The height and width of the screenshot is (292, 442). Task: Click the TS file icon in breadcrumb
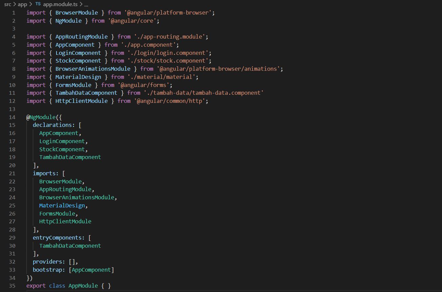pos(38,4)
